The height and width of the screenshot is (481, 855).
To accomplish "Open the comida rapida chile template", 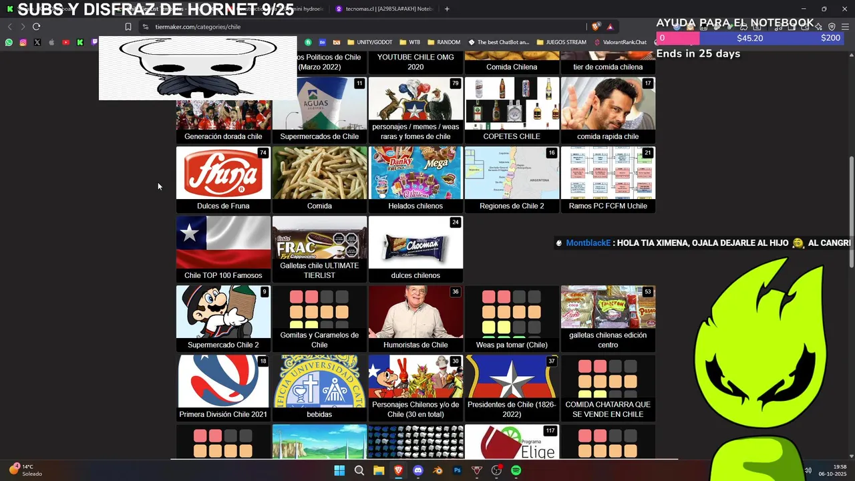I will [x=608, y=110].
